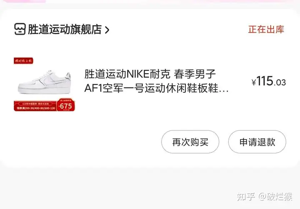The image size is (300, 209).
Task: Tap the 领券满200-30 coupon banner
Action: click(x=35, y=108)
